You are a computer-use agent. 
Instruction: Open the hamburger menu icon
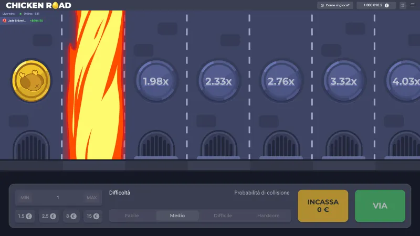(413, 5)
